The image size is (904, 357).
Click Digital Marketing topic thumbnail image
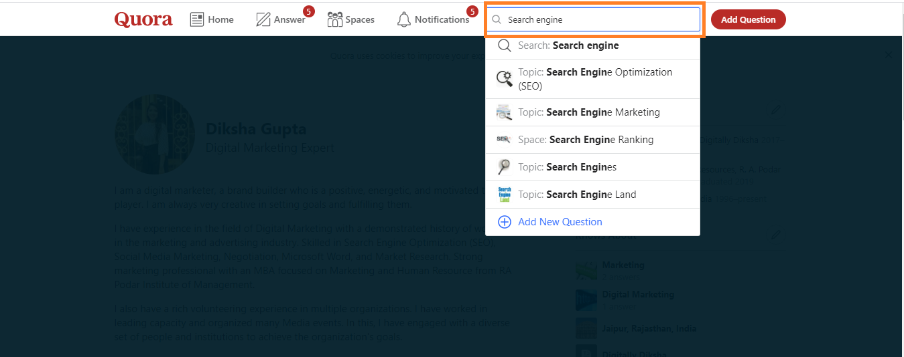(x=586, y=300)
